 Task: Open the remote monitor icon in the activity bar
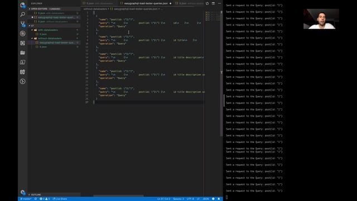tap(22, 62)
